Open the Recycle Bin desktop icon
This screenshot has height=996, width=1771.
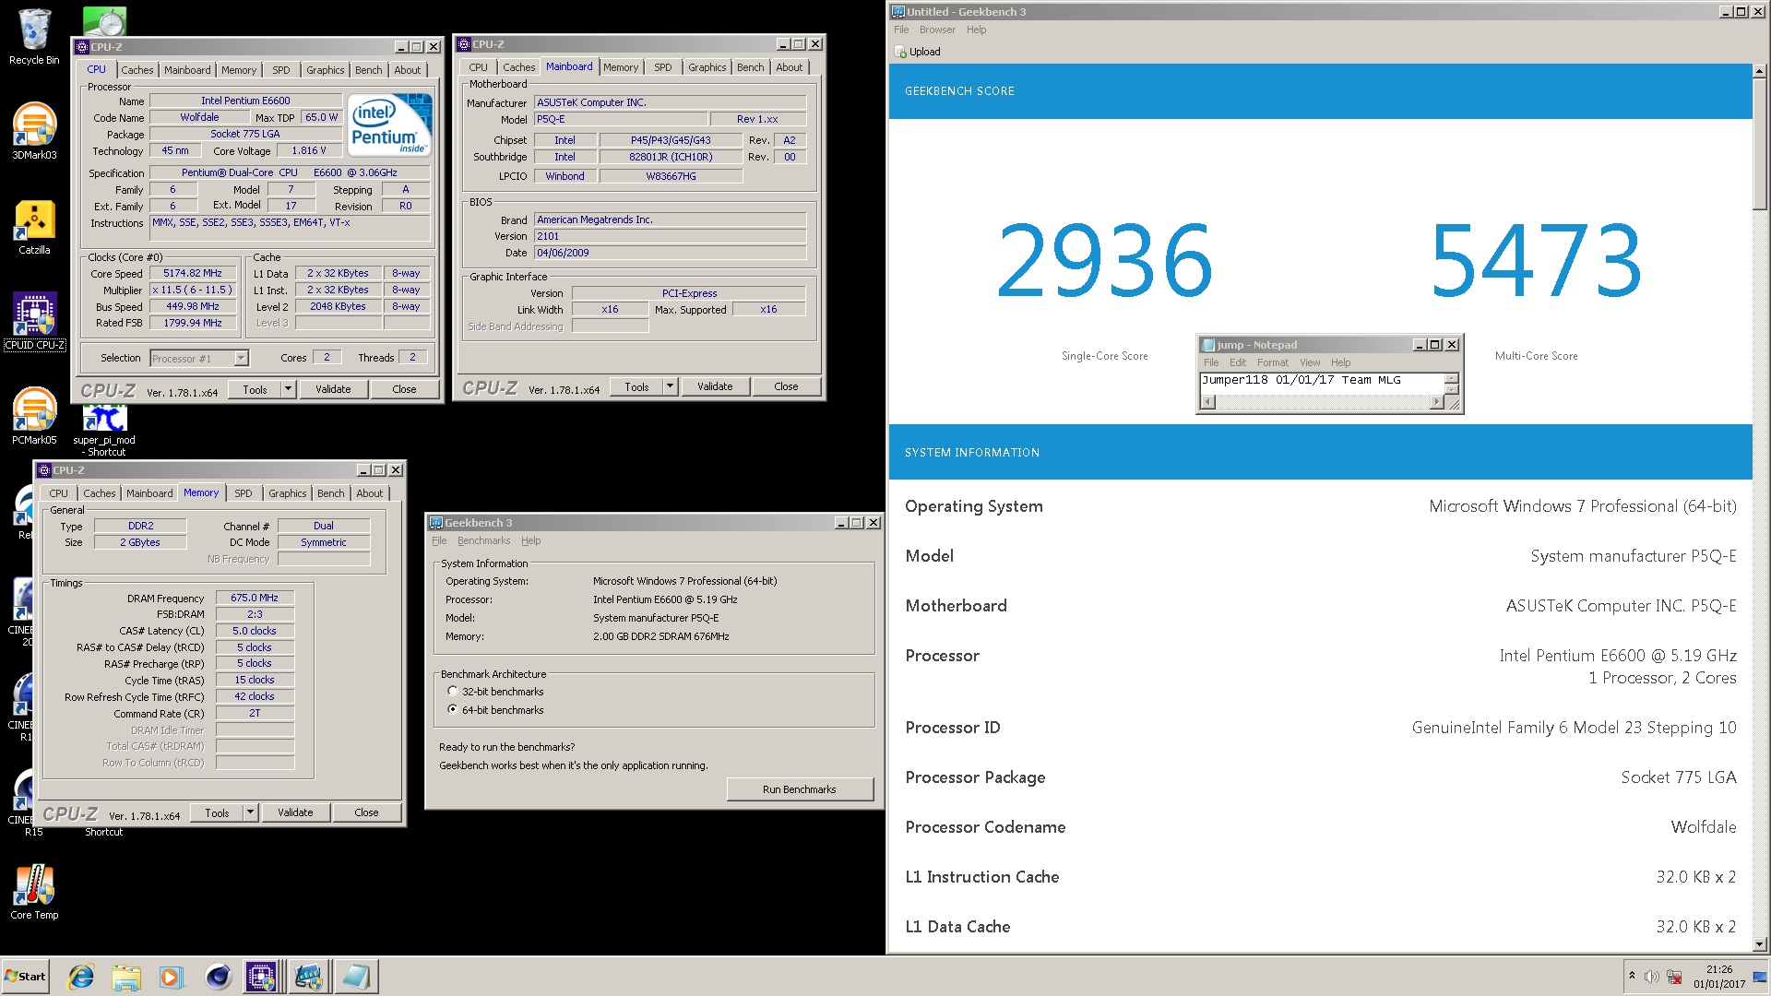click(x=34, y=37)
